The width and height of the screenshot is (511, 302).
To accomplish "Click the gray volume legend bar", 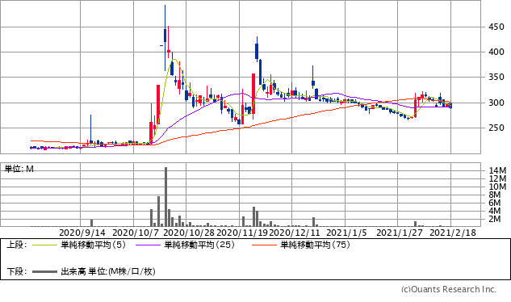I will click(44, 271).
